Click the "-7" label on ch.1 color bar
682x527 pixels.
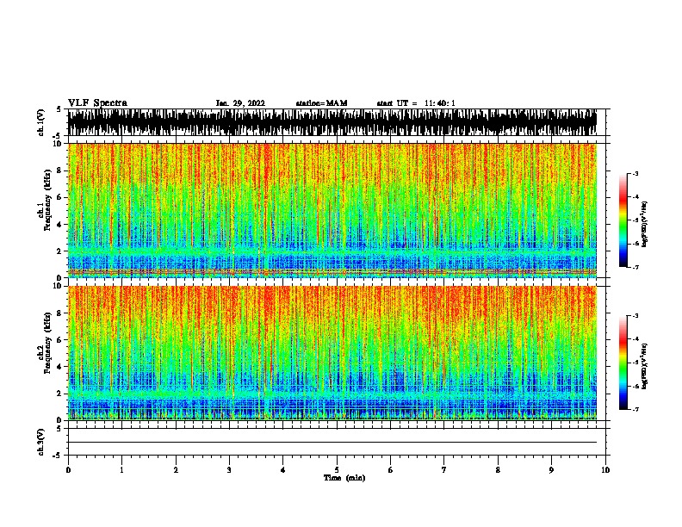coord(635,267)
